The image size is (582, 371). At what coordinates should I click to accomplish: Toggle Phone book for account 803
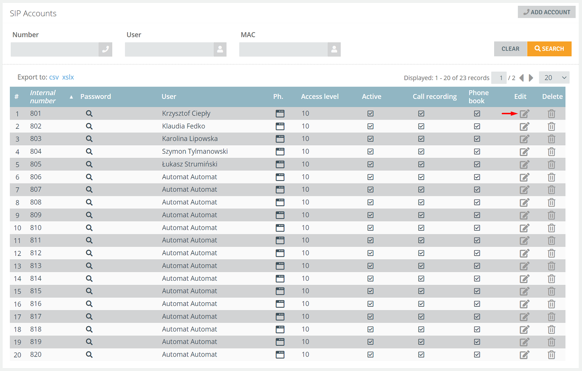click(x=477, y=139)
